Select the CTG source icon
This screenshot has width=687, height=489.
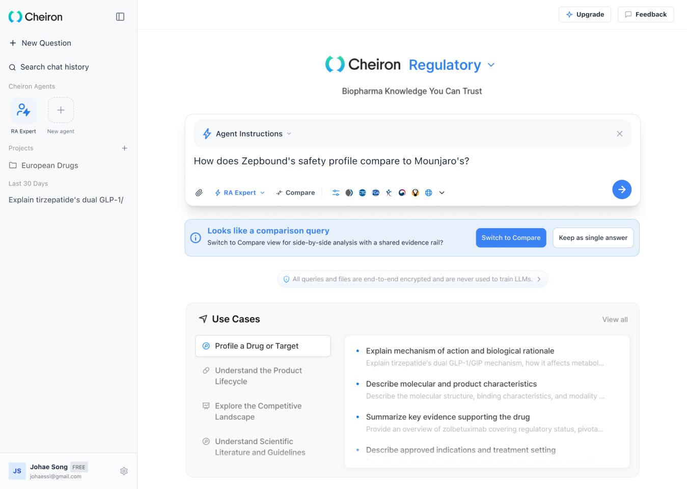[x=363, y=193]
